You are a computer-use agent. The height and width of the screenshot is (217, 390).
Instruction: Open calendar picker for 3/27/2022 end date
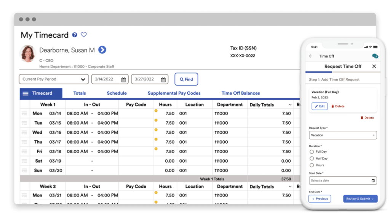(x=163, y=79)
